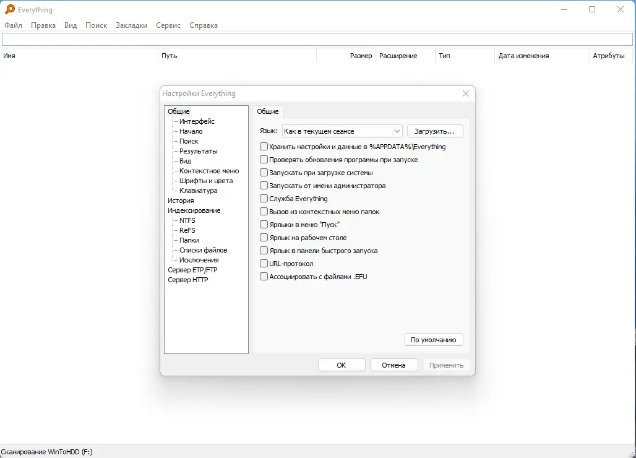
Task: Open the Правка menu
Action: [x=43, y=25]
